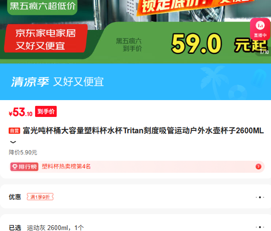This screenshot has width=271, height=231.
Task: Open the 优惠 row three-dots menu
Action: coord(260,197)
